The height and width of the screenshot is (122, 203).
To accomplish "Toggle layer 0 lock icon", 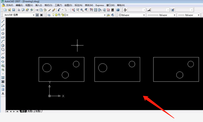I will point(62,15).
